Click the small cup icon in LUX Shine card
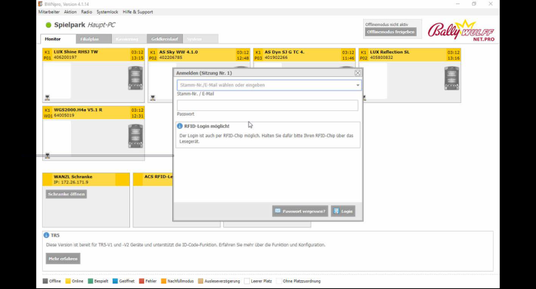Viewport: 536px width, 289px height. pos(47,98)
